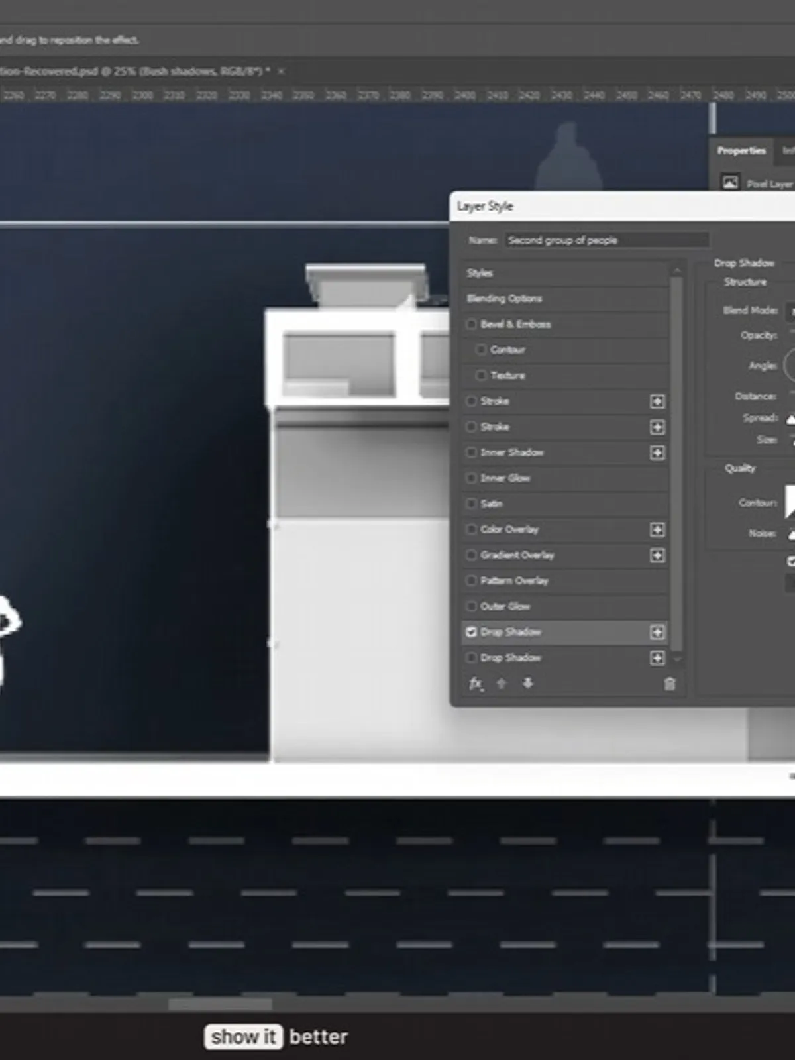Click the styles list scroll down arrow
This screenshot has height=1060, width=795.
[x=676, y=659]
